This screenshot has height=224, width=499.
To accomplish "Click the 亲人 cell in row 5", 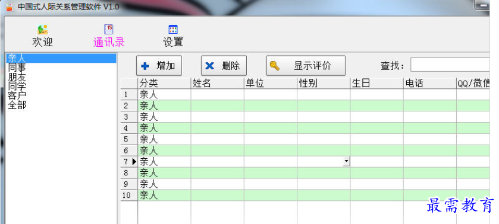I will [x=164, y=139].
